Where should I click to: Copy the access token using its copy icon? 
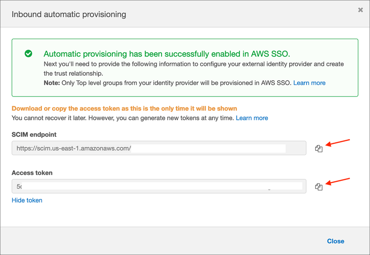tap(319, 187)
